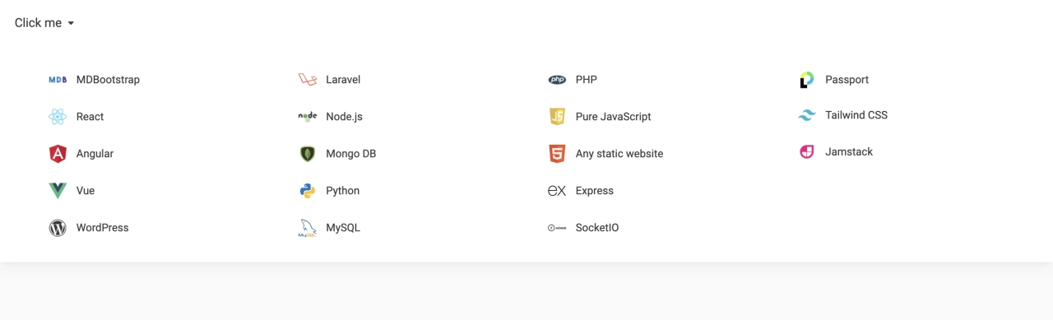1053x320 pixels.
Task: Open the MDBootstrap link text
Action: (x=108, y=80)
